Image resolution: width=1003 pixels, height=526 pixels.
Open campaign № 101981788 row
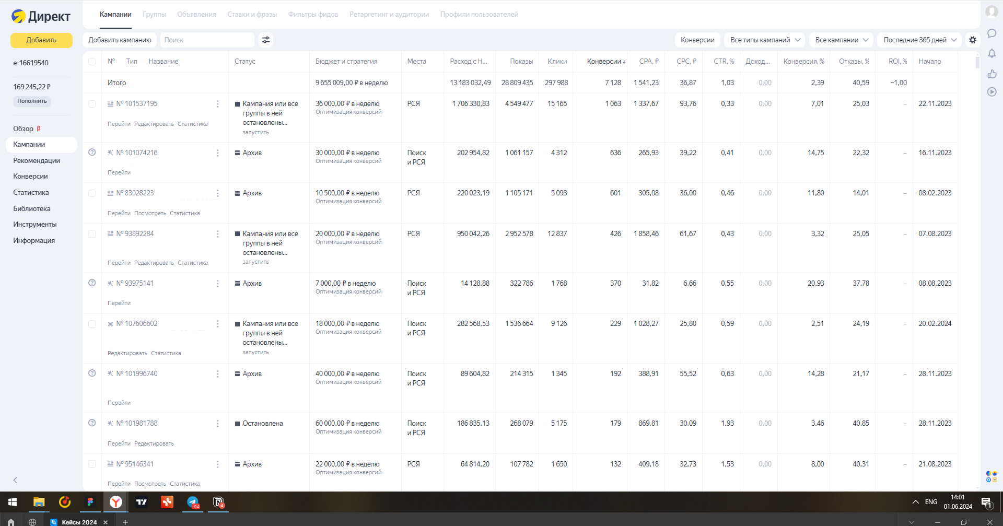point(137,424)
